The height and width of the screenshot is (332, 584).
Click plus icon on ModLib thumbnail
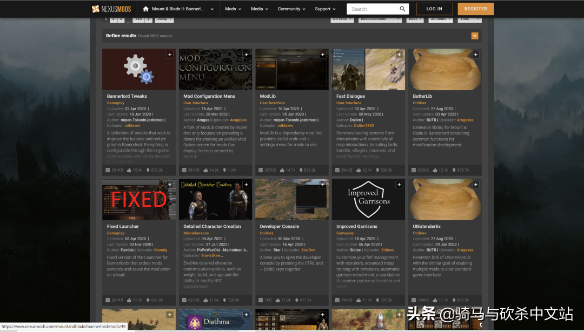pyautogui.click(x=322, y=55)
